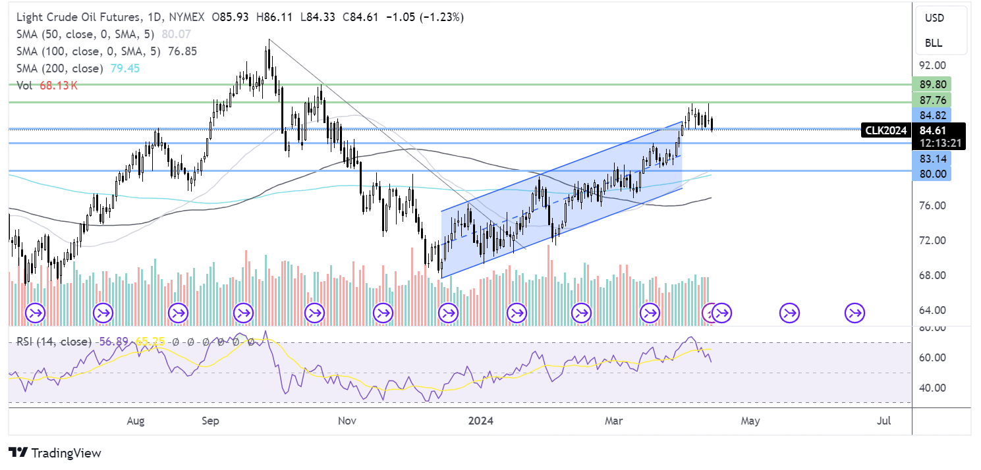Click the SMA 200 value 79.45
The image size is (981, 470).
coord(126,68)
